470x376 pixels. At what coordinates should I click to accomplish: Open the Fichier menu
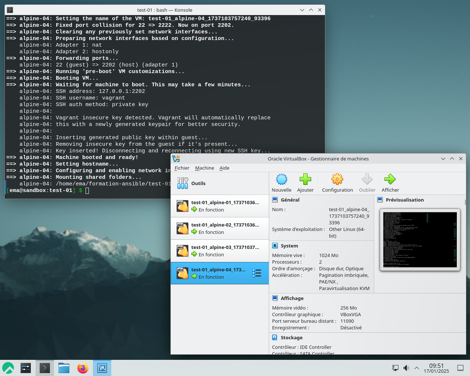[182, 168]
